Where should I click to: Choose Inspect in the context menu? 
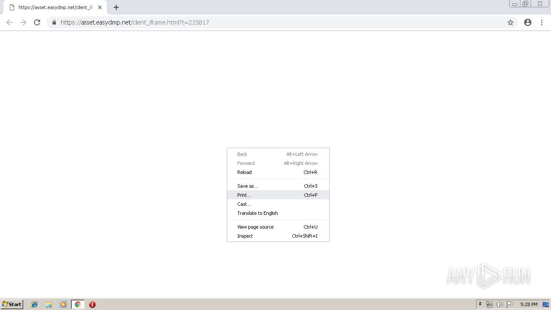click(x=278, y=236)
